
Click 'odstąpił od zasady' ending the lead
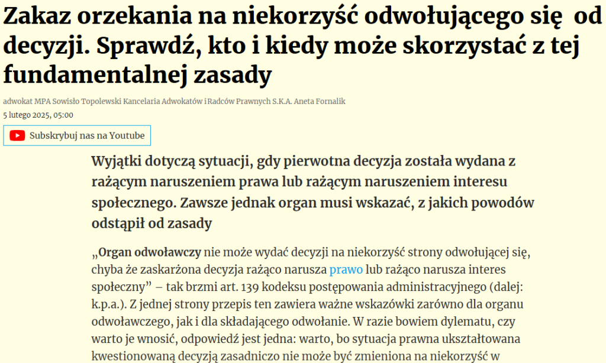(x=152, y=225)
